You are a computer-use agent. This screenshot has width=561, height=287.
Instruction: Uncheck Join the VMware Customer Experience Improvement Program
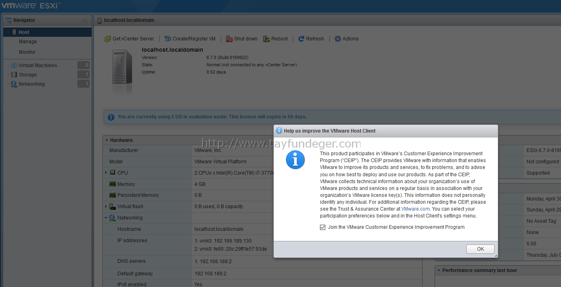point(323,227)
